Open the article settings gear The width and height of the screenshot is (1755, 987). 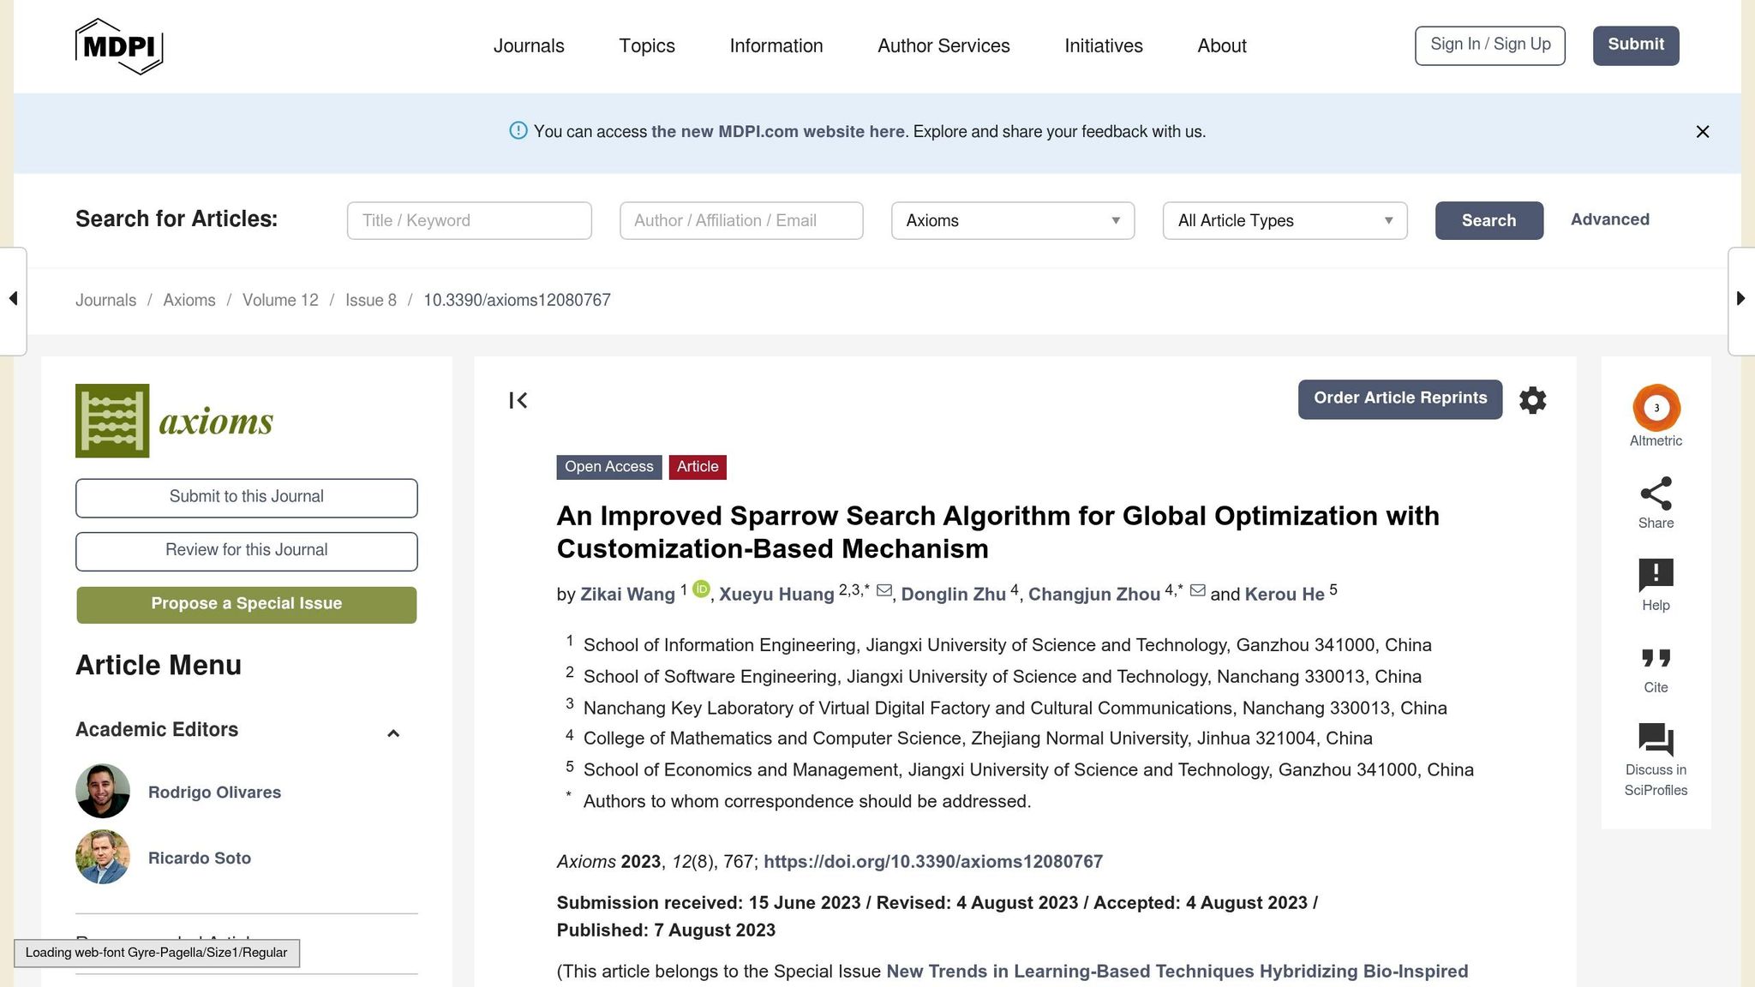click(x=1532, y=400)
